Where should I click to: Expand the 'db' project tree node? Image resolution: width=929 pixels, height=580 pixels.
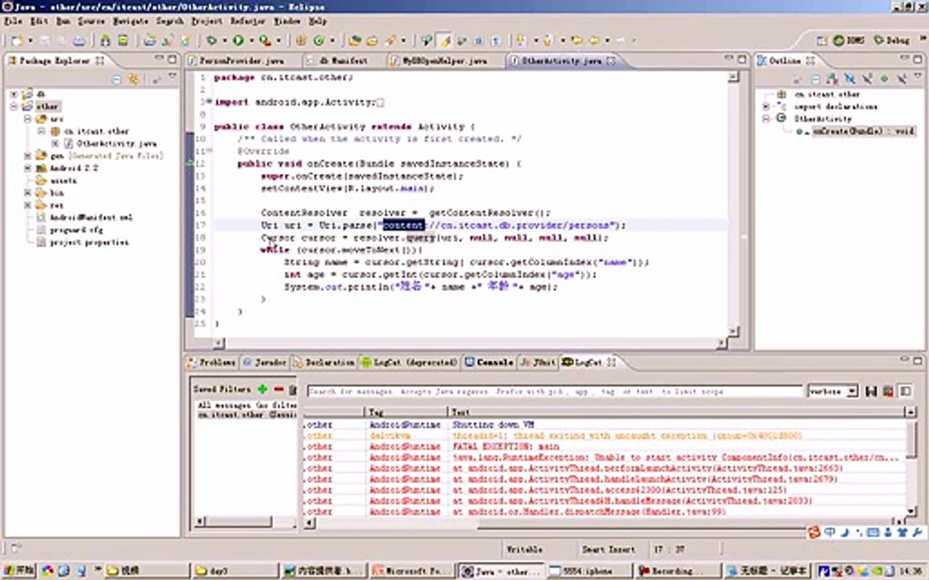coord(14,94)
